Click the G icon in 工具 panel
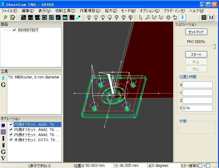This screenshot has width=219, height=168. point(3,85)
